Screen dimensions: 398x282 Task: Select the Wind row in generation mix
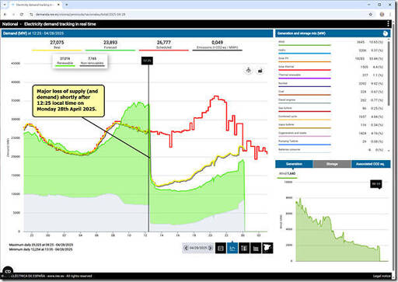coord(330,43)
